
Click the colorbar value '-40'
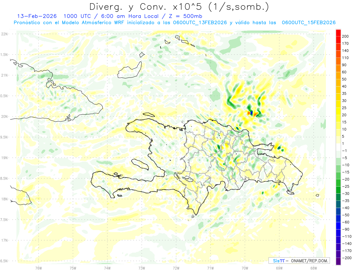tap(346, 208)
